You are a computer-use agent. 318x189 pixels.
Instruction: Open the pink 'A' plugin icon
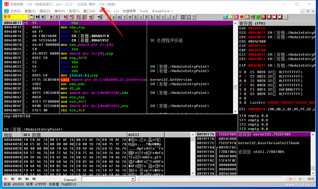(236, 17)
